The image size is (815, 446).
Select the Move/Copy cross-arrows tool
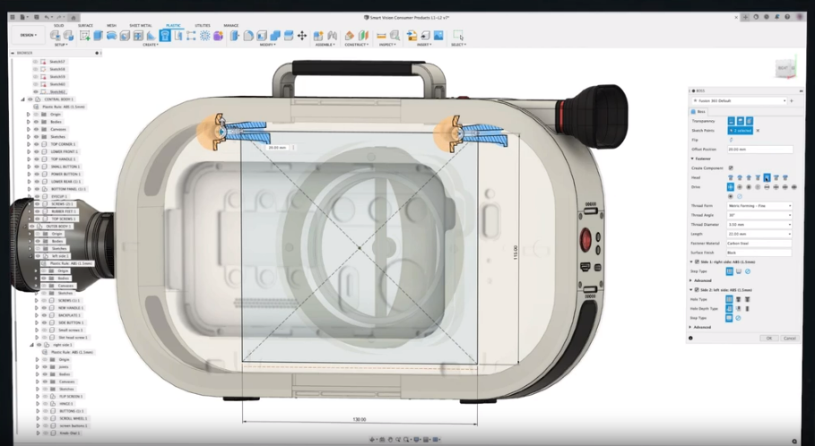[x=301, y=35]
